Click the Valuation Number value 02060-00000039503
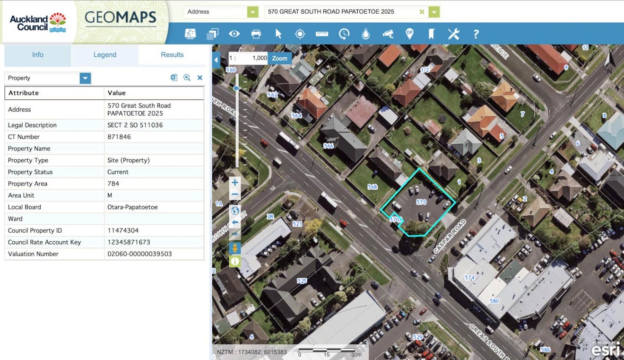 coord(139,254)
